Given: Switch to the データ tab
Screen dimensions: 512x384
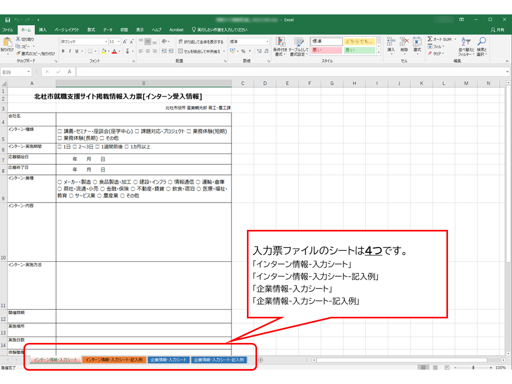Looking at the screenshot, I should (108, 30).
